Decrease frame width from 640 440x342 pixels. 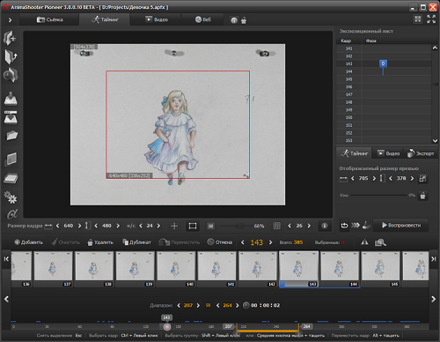(x=58, y=226)
